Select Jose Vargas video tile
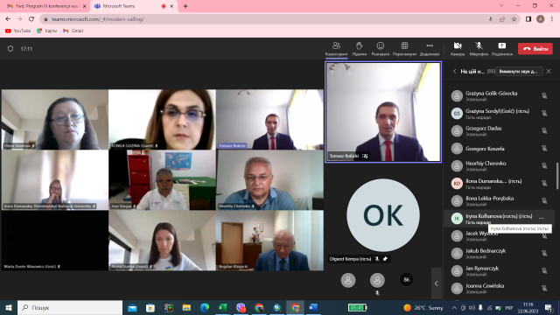Viewport: 560px width, 315px height. [x=162, y=179]
